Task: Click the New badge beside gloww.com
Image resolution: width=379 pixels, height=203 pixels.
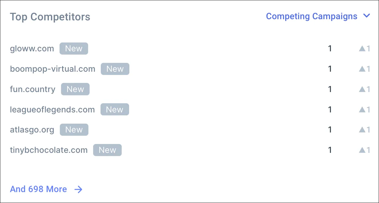Action: (x=74, y=49)
